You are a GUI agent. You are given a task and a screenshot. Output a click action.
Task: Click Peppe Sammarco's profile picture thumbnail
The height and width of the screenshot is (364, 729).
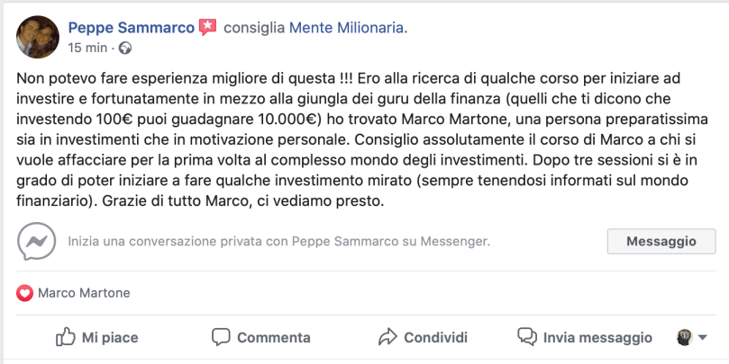tap(38, 36)
